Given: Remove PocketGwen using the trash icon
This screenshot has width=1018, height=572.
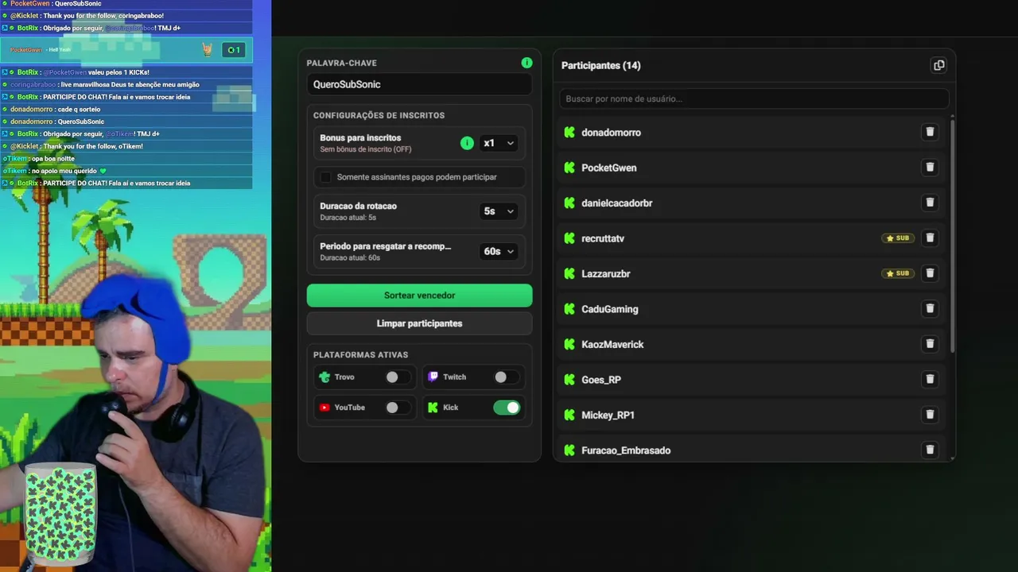Looking at the screenshot, I should point(930,167).
